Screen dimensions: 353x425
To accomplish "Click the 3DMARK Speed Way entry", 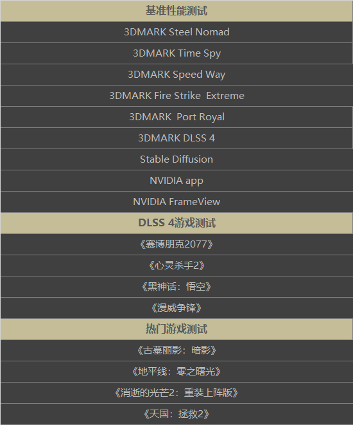I will point(176,75).
